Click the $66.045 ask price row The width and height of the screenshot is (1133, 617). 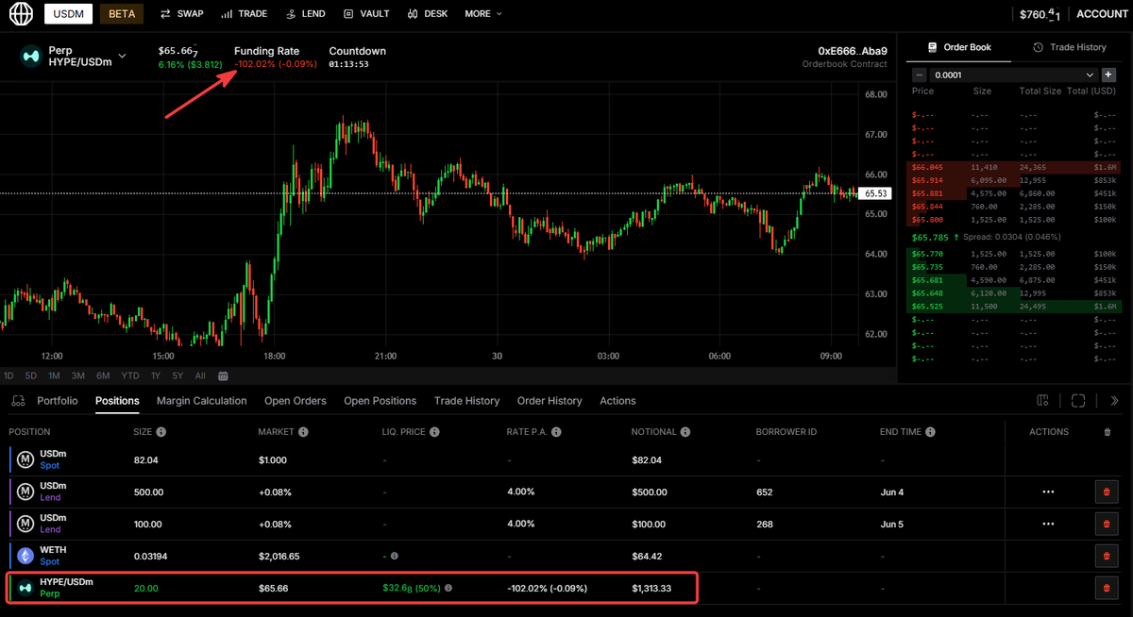click(1014, 167)
